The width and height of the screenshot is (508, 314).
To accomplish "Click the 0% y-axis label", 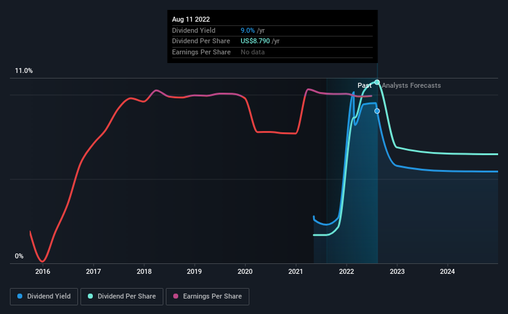I will (x=19, y=257).
